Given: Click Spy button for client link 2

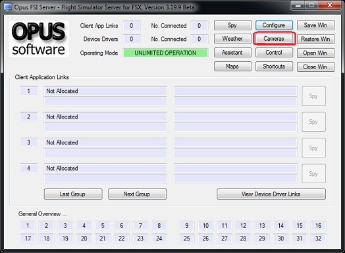Looking at the screenshot, I should pyautogui.click(x=313, y=122).
